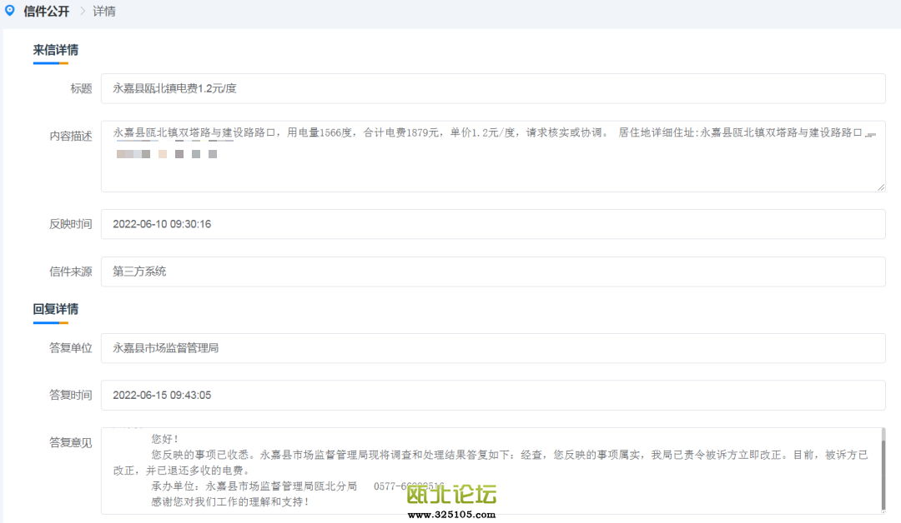The width and height of the screenshot is (901, 523).
Task: Select the 详情 breadcrumb item
Action: click(x=104, y=12)
